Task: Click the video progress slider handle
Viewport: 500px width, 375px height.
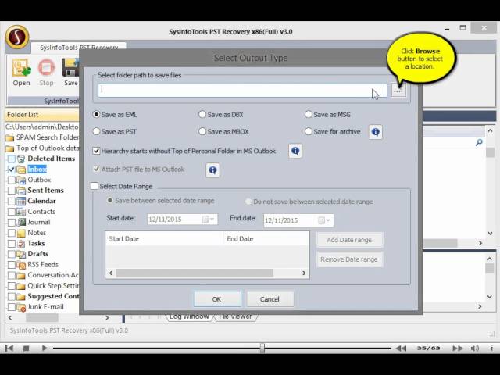Action: coord(262,348)
